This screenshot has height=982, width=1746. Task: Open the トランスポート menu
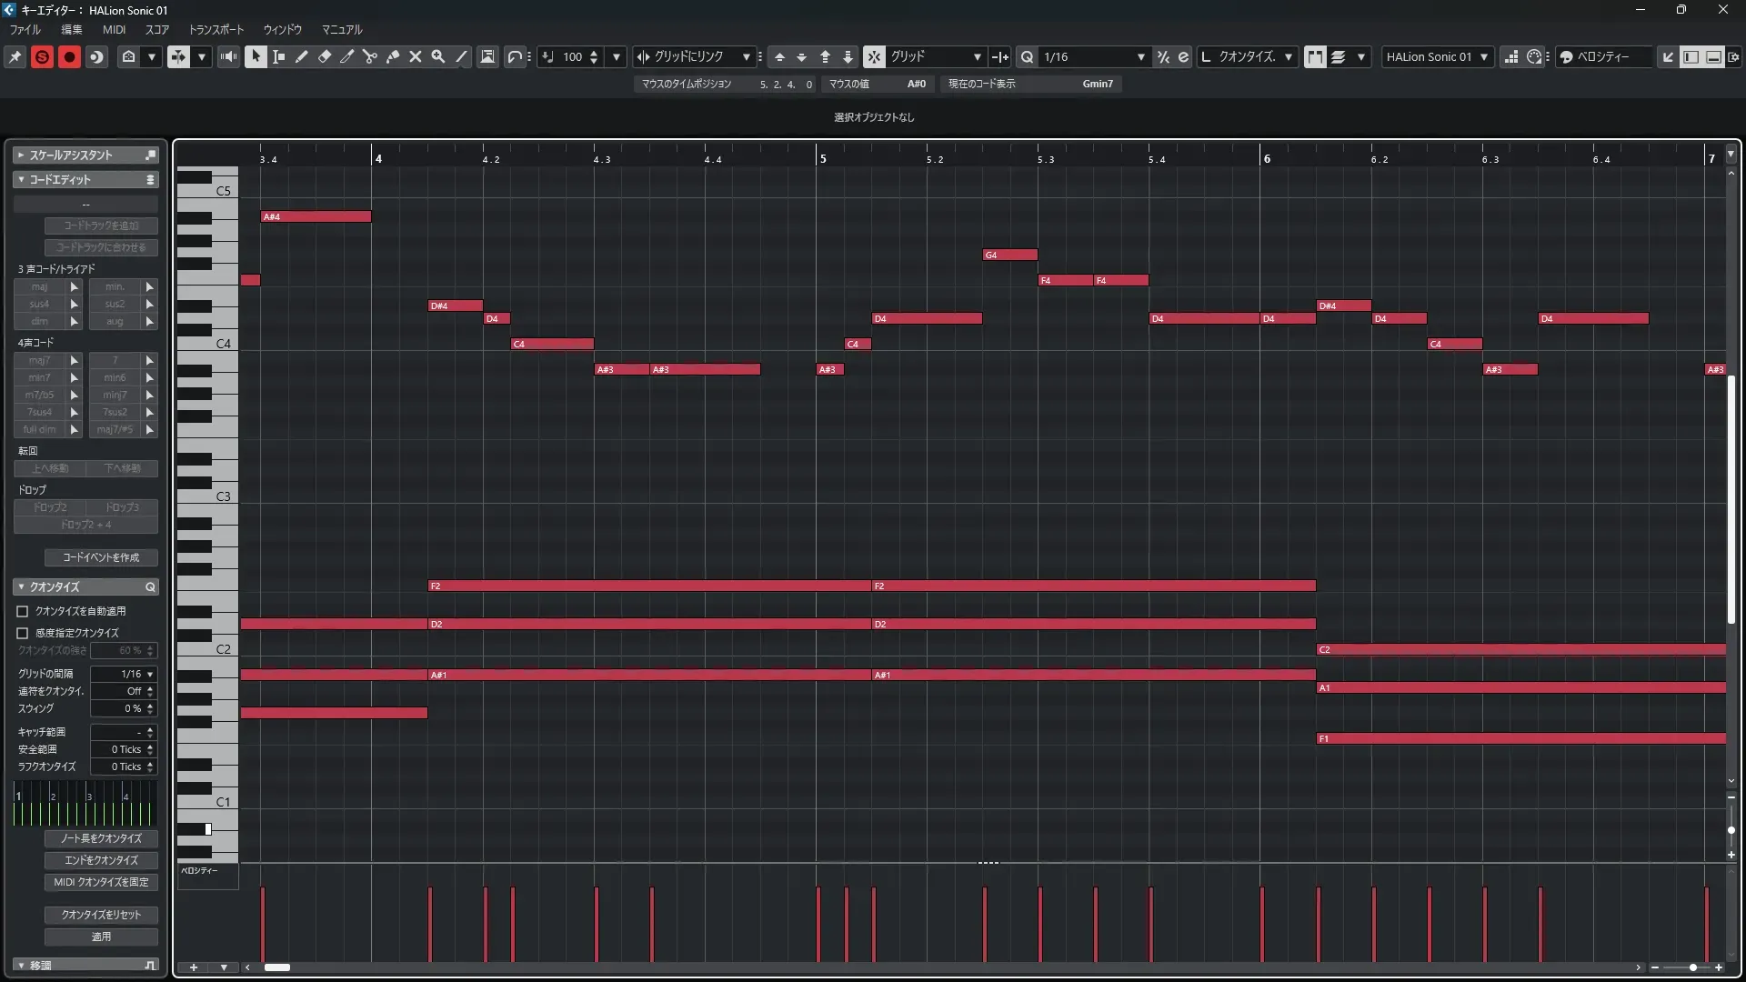pyautogui.click(x=216, y=29)
